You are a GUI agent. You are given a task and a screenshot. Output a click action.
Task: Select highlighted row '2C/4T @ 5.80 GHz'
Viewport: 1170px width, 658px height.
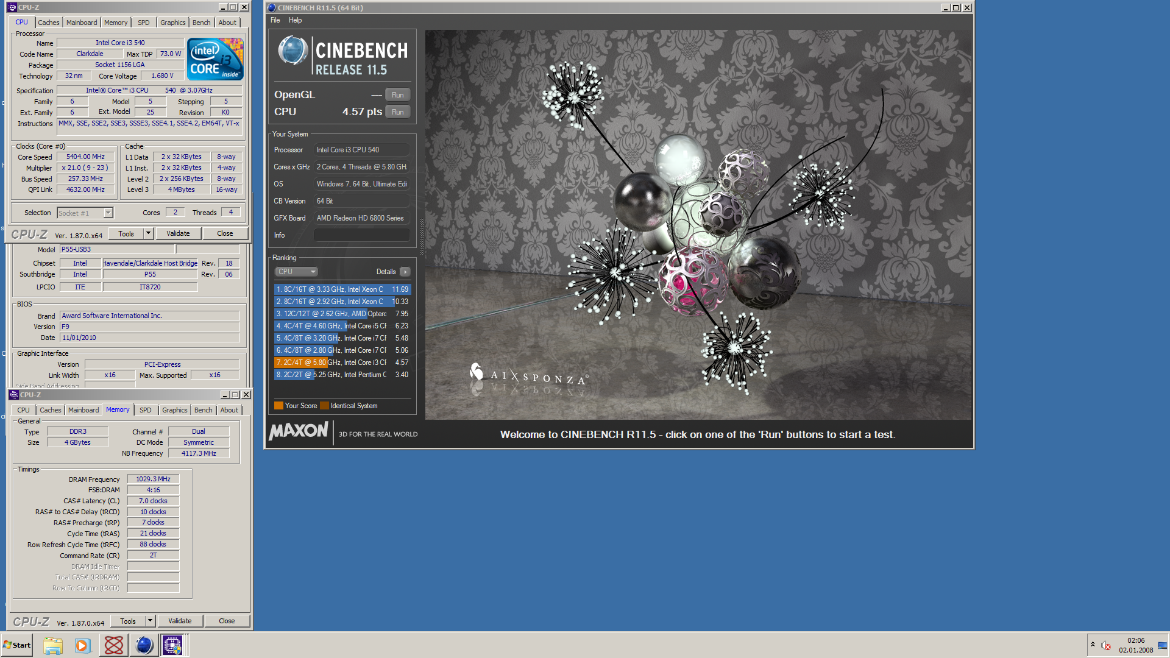pos(342,363)
